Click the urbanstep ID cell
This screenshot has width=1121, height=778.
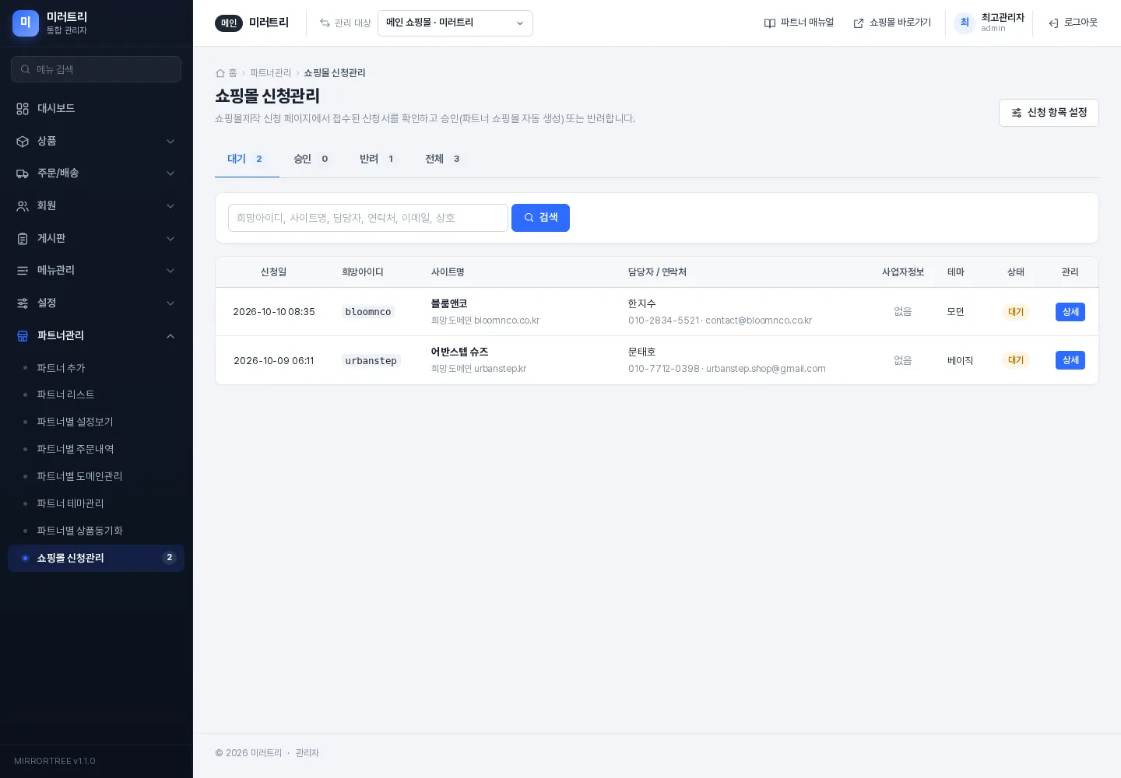[371, 361]
